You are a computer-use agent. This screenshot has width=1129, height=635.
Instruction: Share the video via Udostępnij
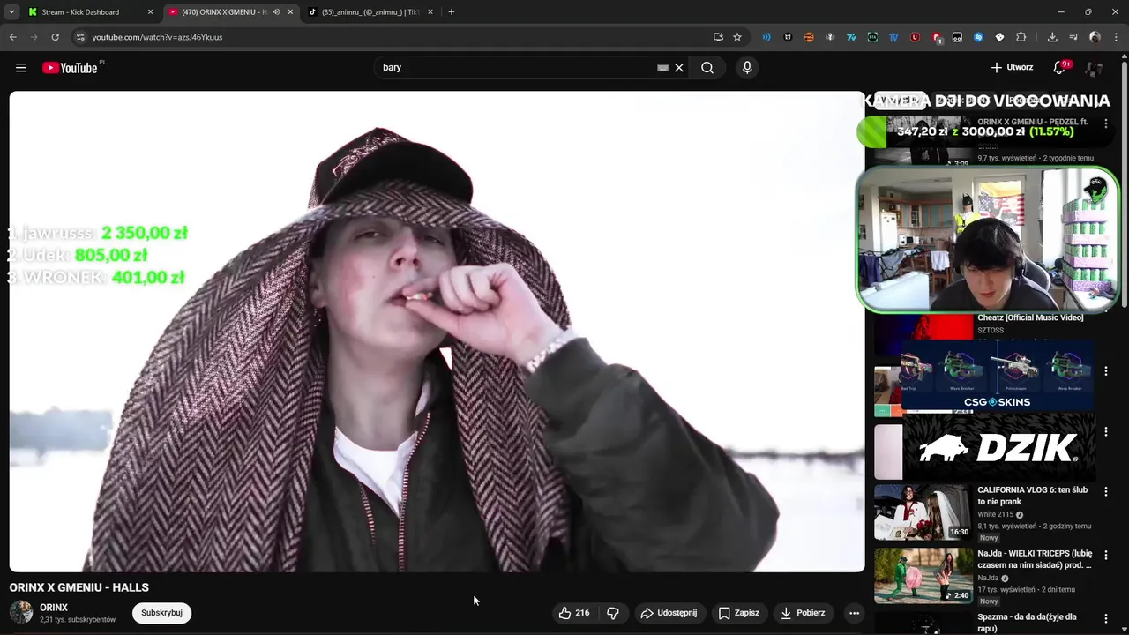point(669,613)
